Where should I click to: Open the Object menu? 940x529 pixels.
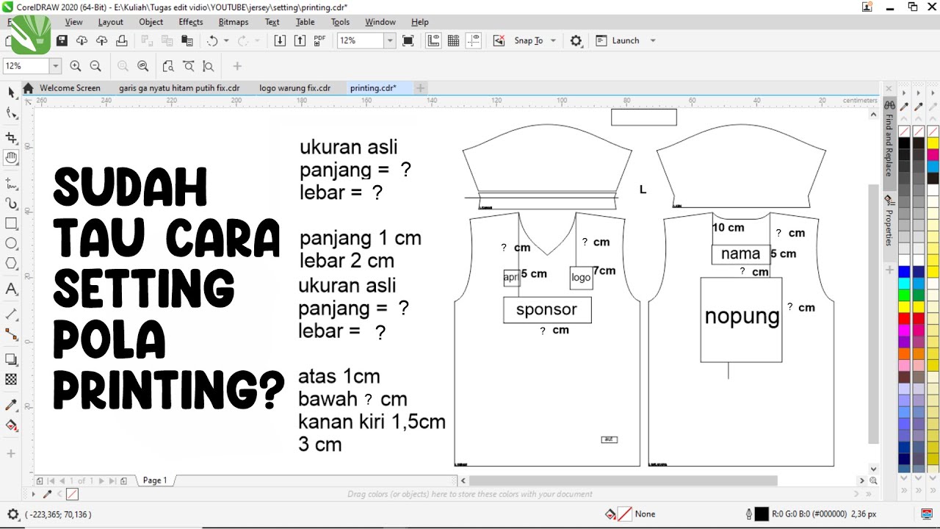(x=151, y=22)
